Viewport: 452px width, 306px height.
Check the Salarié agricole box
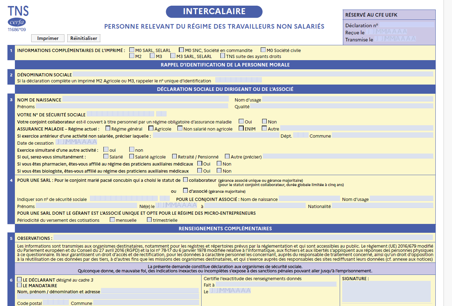tap(132, 156)
